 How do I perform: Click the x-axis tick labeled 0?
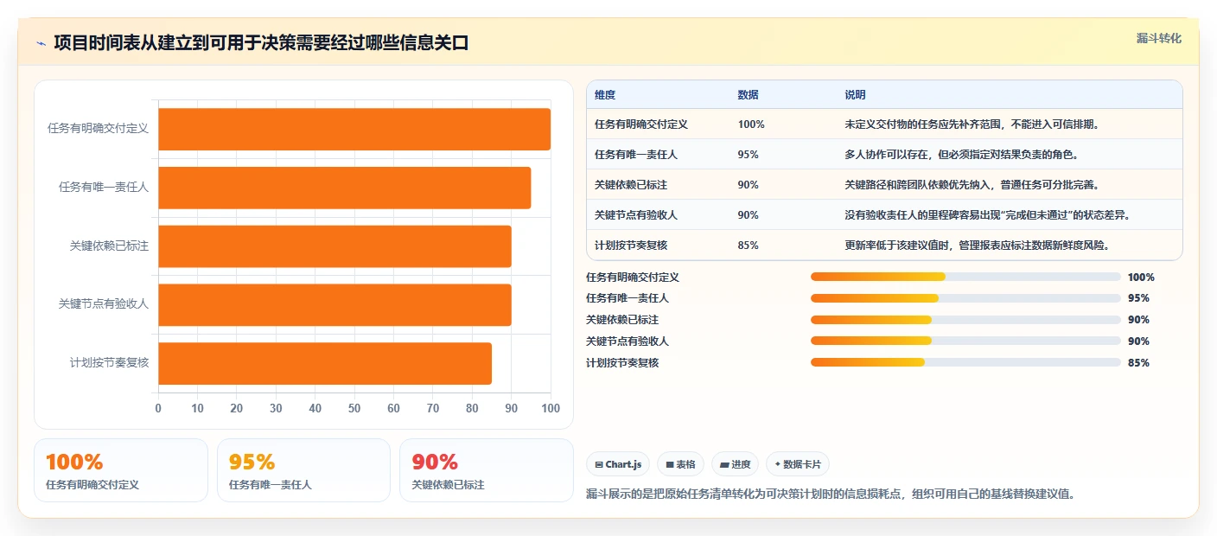point(158,409)
